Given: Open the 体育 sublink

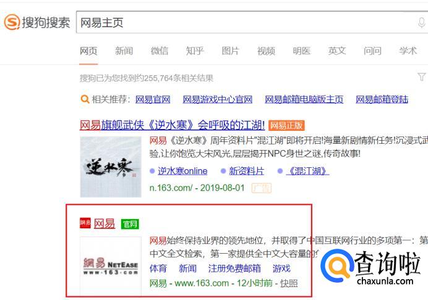Looking at the screenshot, I should point(158,269).
